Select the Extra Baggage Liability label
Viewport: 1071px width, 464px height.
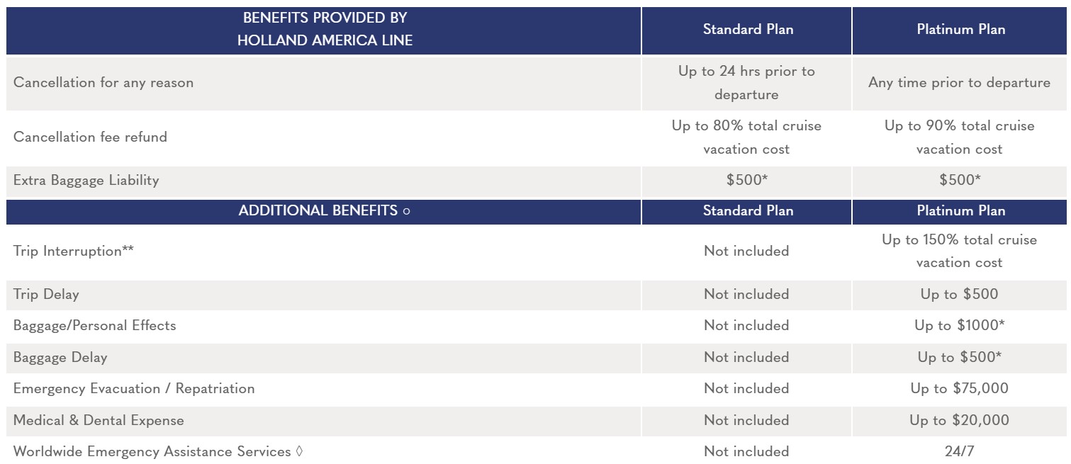point(86,181)
